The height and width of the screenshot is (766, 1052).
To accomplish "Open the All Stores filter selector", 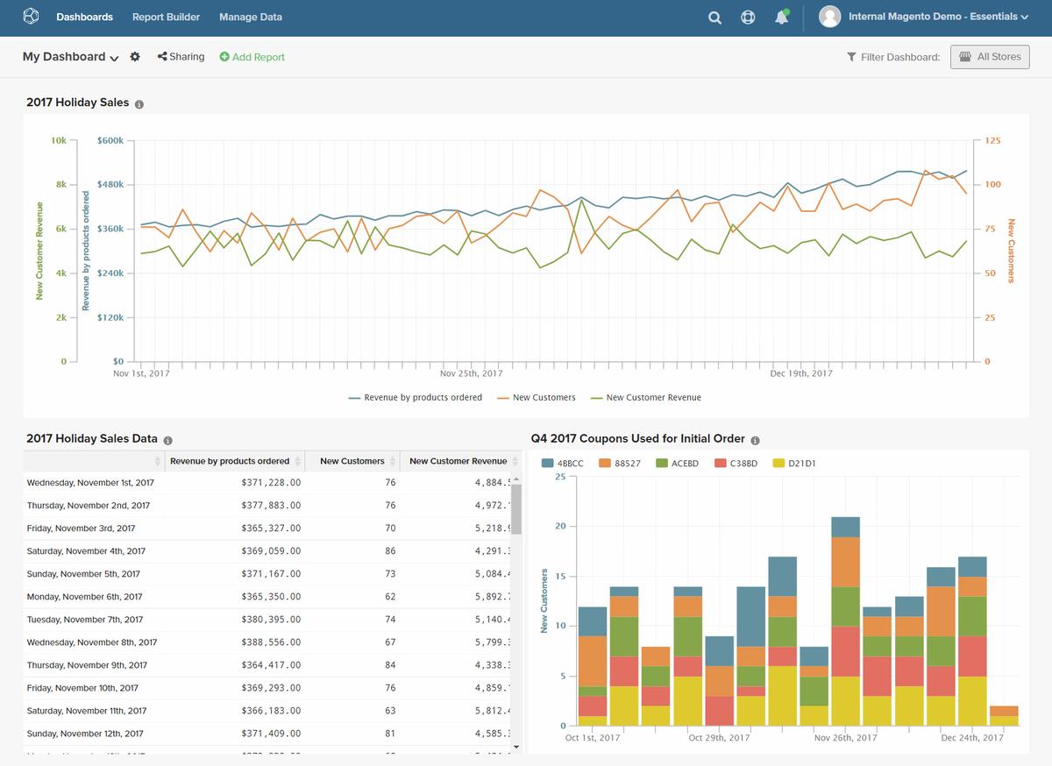I will 990,56.
